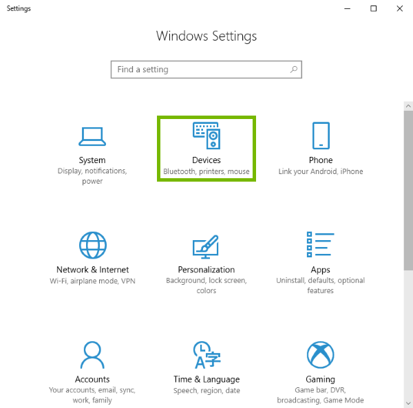Click the Gaming category title

(320, 380)
